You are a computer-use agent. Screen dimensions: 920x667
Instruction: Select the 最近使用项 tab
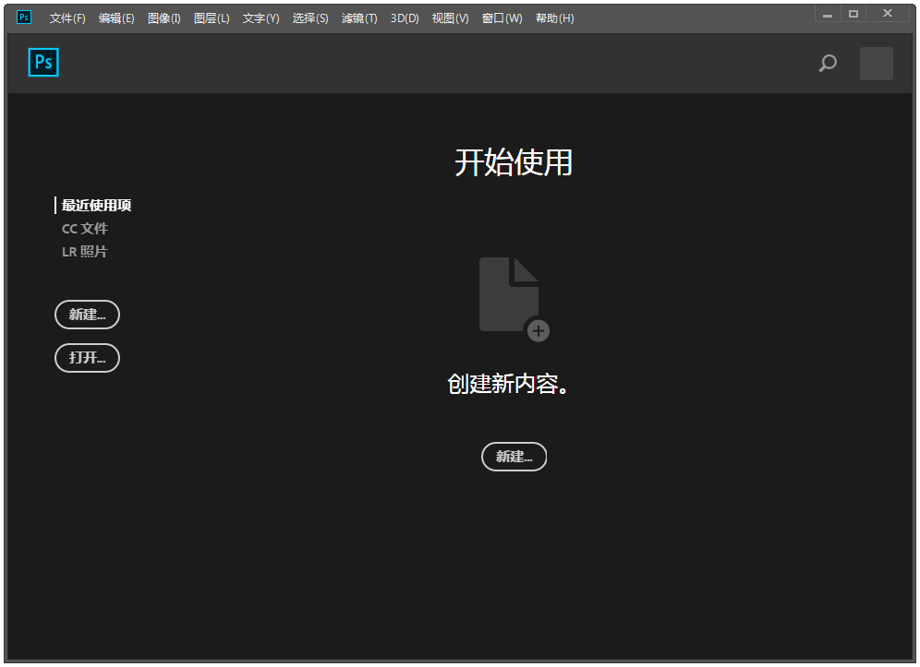click(97, 205)
